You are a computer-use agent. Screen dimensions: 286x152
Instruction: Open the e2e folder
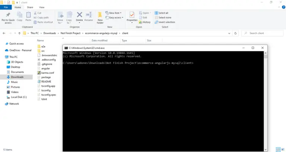(43, 46)
